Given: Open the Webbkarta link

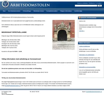Looking at the screenshot, I should (x=92, y=3).
